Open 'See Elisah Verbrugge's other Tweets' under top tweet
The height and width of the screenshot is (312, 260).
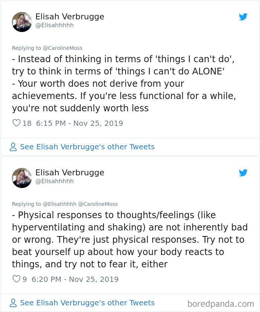(88, 147)
